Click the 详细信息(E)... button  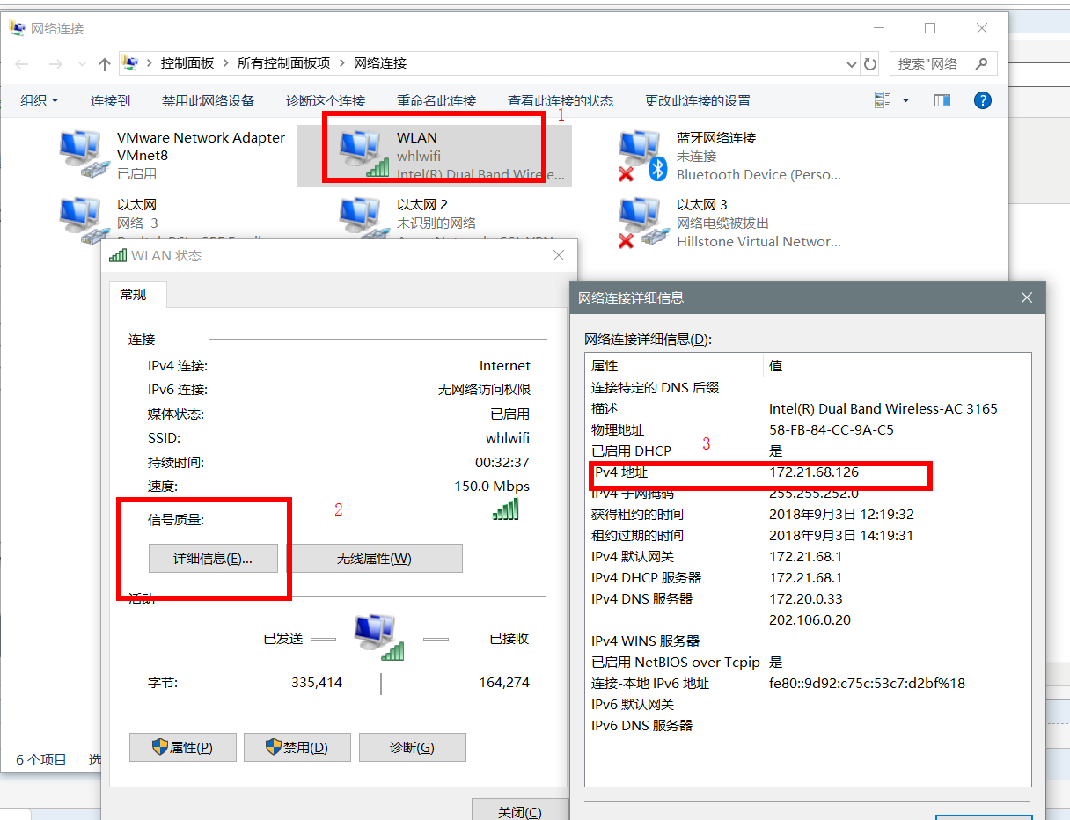[x=213, y=559]
